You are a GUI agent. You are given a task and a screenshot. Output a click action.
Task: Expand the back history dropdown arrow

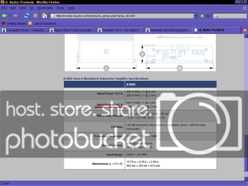click(x=10, y=16)
